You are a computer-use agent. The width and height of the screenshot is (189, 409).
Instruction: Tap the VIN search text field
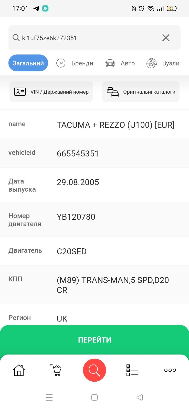87,38
